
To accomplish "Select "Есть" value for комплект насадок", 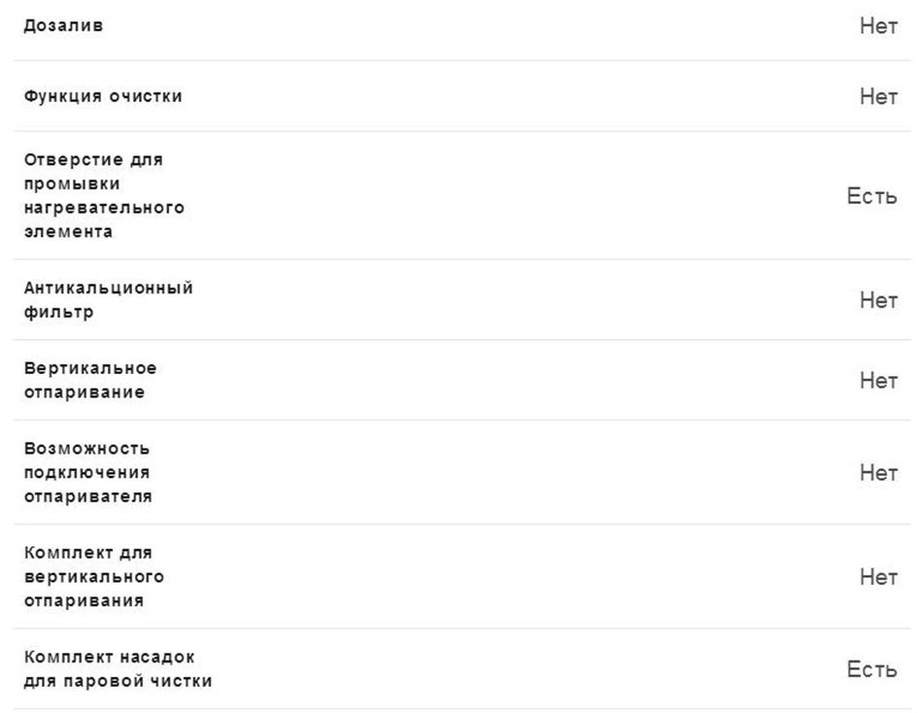I will coord(872,669).
